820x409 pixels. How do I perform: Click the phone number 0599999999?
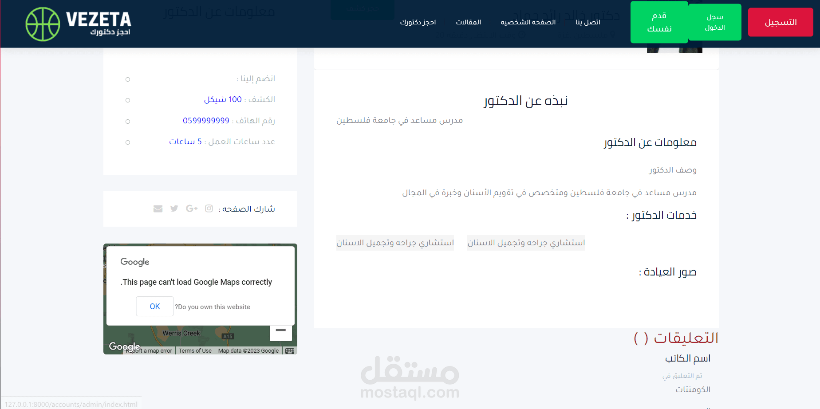[206, 121]
